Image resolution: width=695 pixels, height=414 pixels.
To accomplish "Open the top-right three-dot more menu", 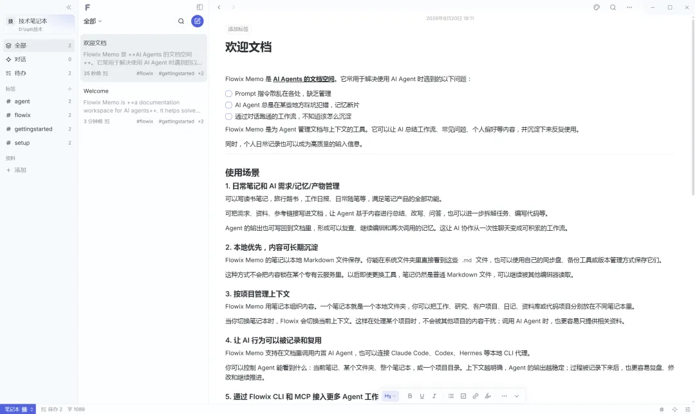I will point(629,7).
